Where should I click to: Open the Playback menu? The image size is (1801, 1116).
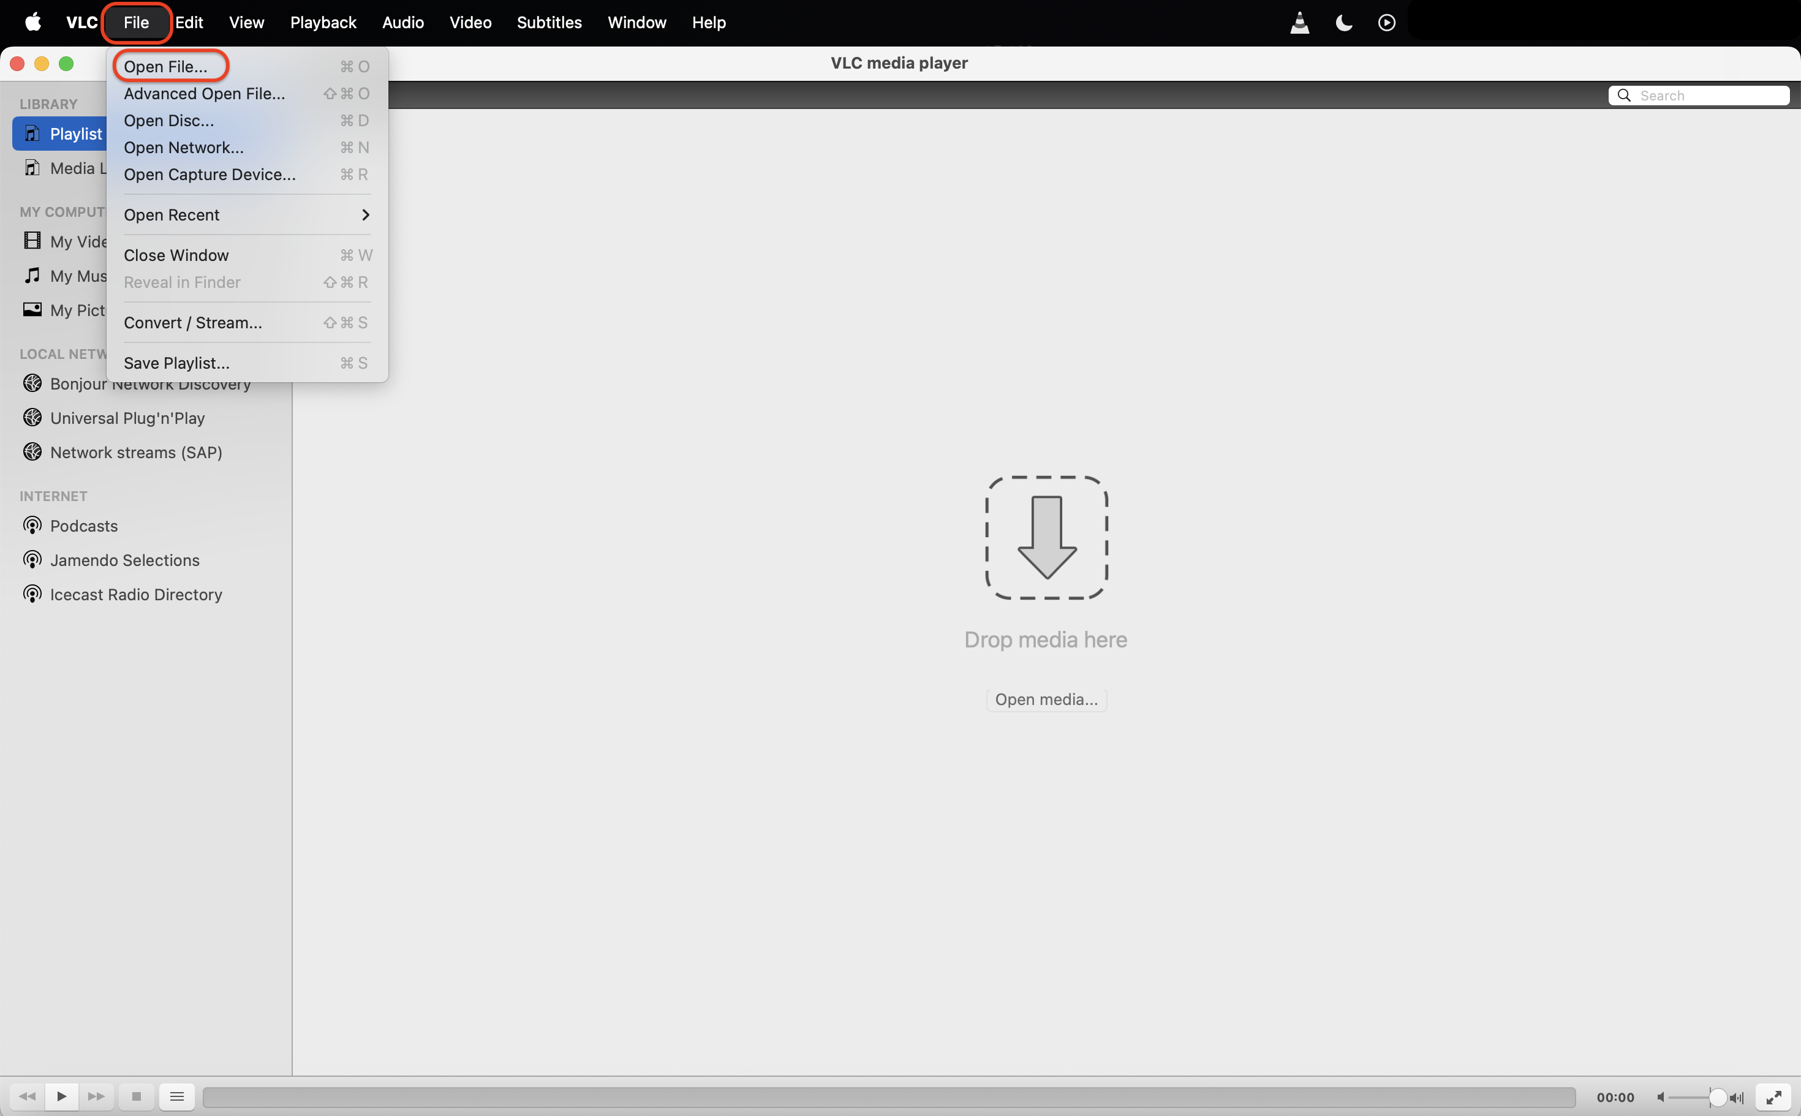coord(323,22)
